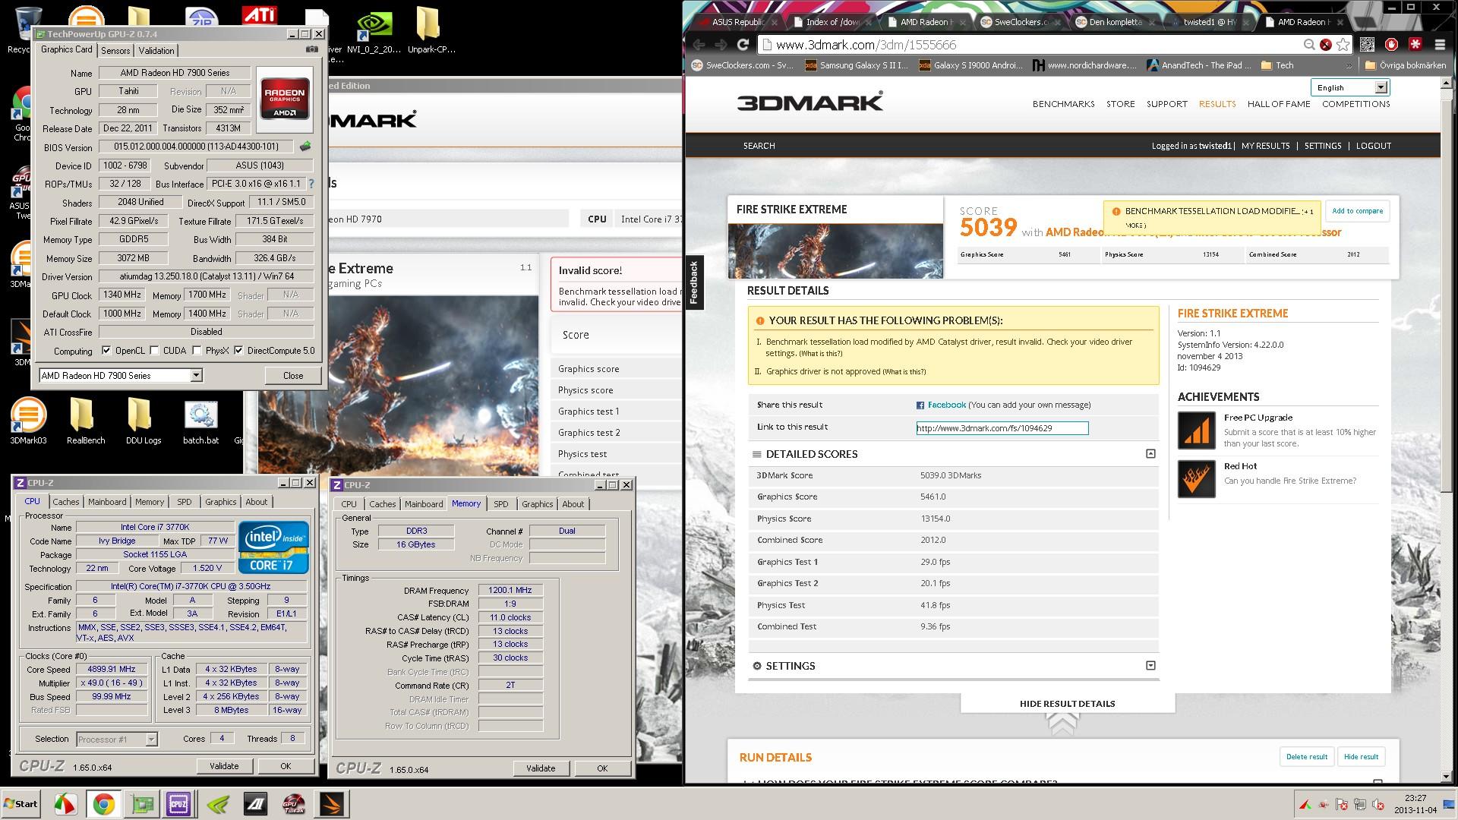
Task: Open the DDU Logs desktop folder
Action: [x=143, y=421]
